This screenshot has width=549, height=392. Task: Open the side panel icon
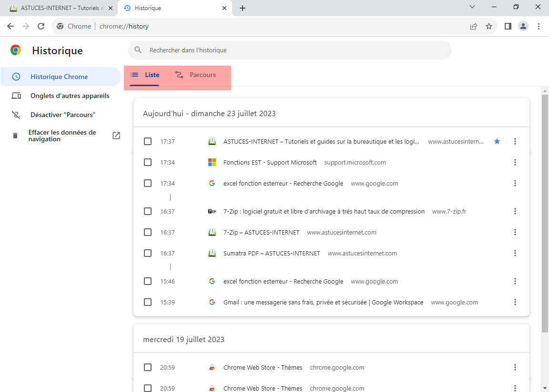click(x=508, y=26)
